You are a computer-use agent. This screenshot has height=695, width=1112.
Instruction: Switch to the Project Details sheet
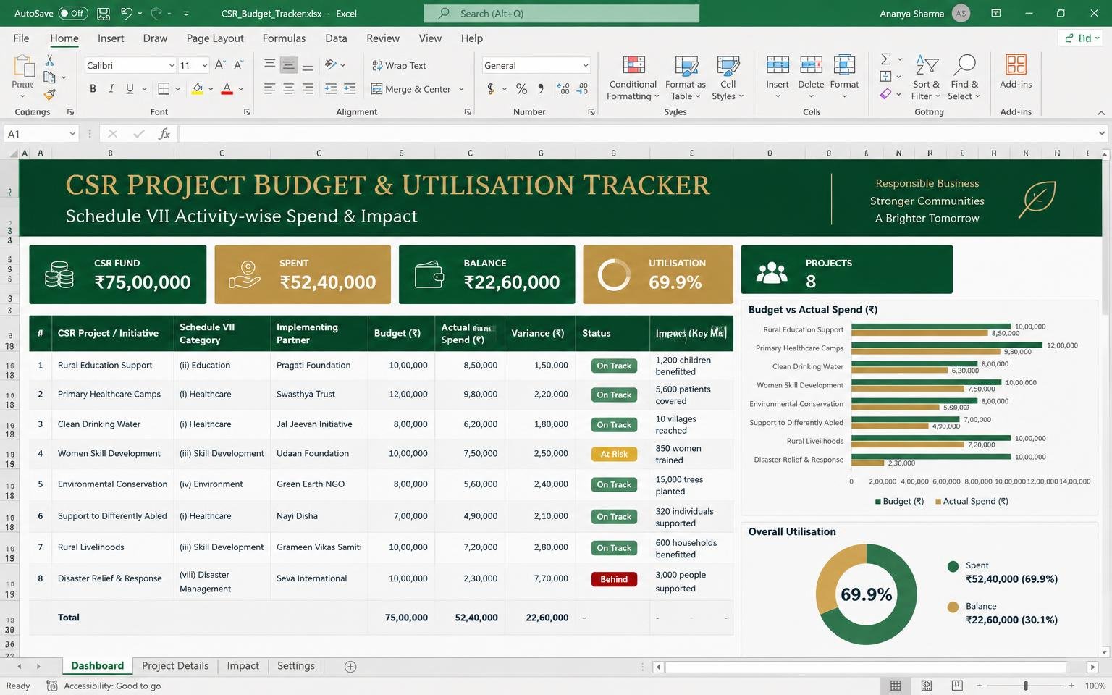coord(175,666)
